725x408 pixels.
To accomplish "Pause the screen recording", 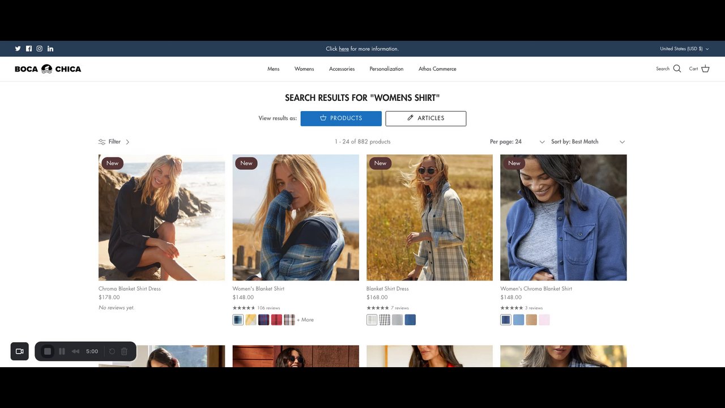I will [x=62, y=351].
